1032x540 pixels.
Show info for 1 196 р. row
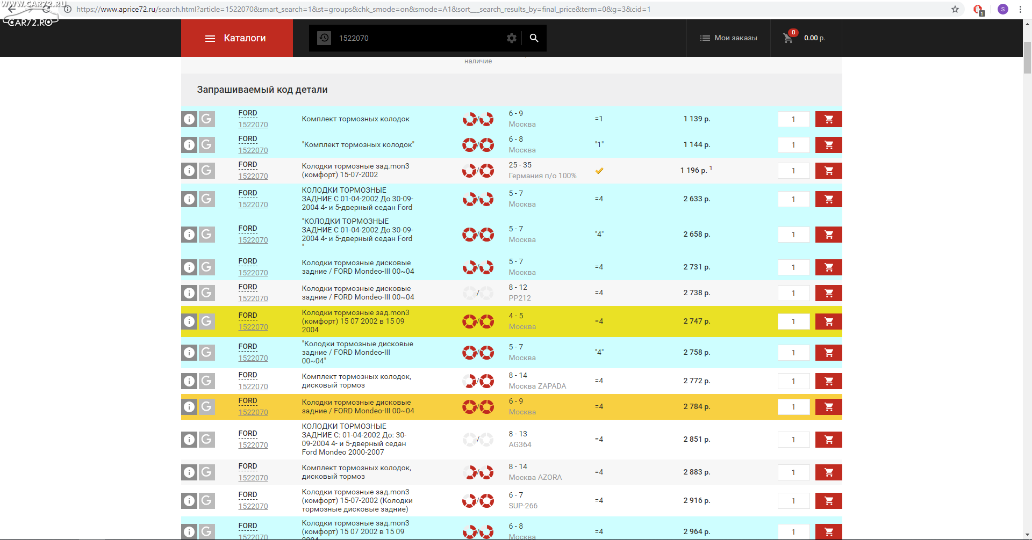point(189,171)
